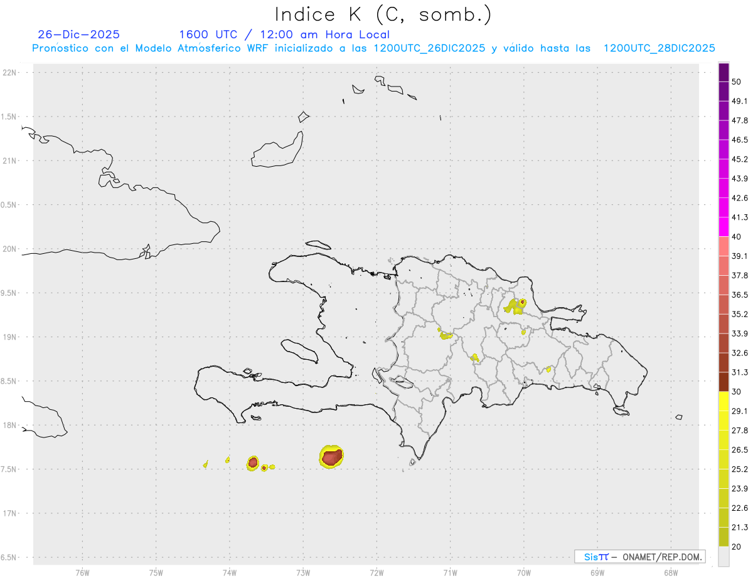The image size is (753, 581).
Task: Click the colorbar value "40"
Action: (737, 236)
